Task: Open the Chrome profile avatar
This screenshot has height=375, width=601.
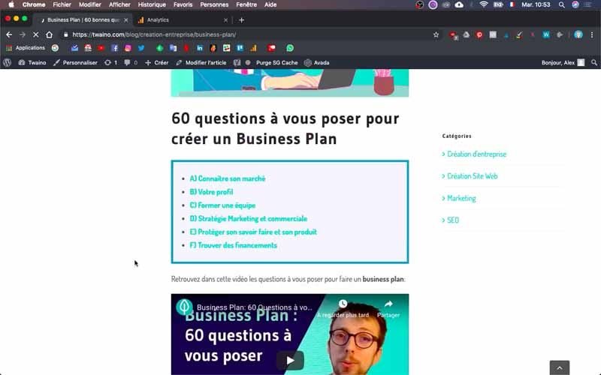Action: (x=578, y=34)
